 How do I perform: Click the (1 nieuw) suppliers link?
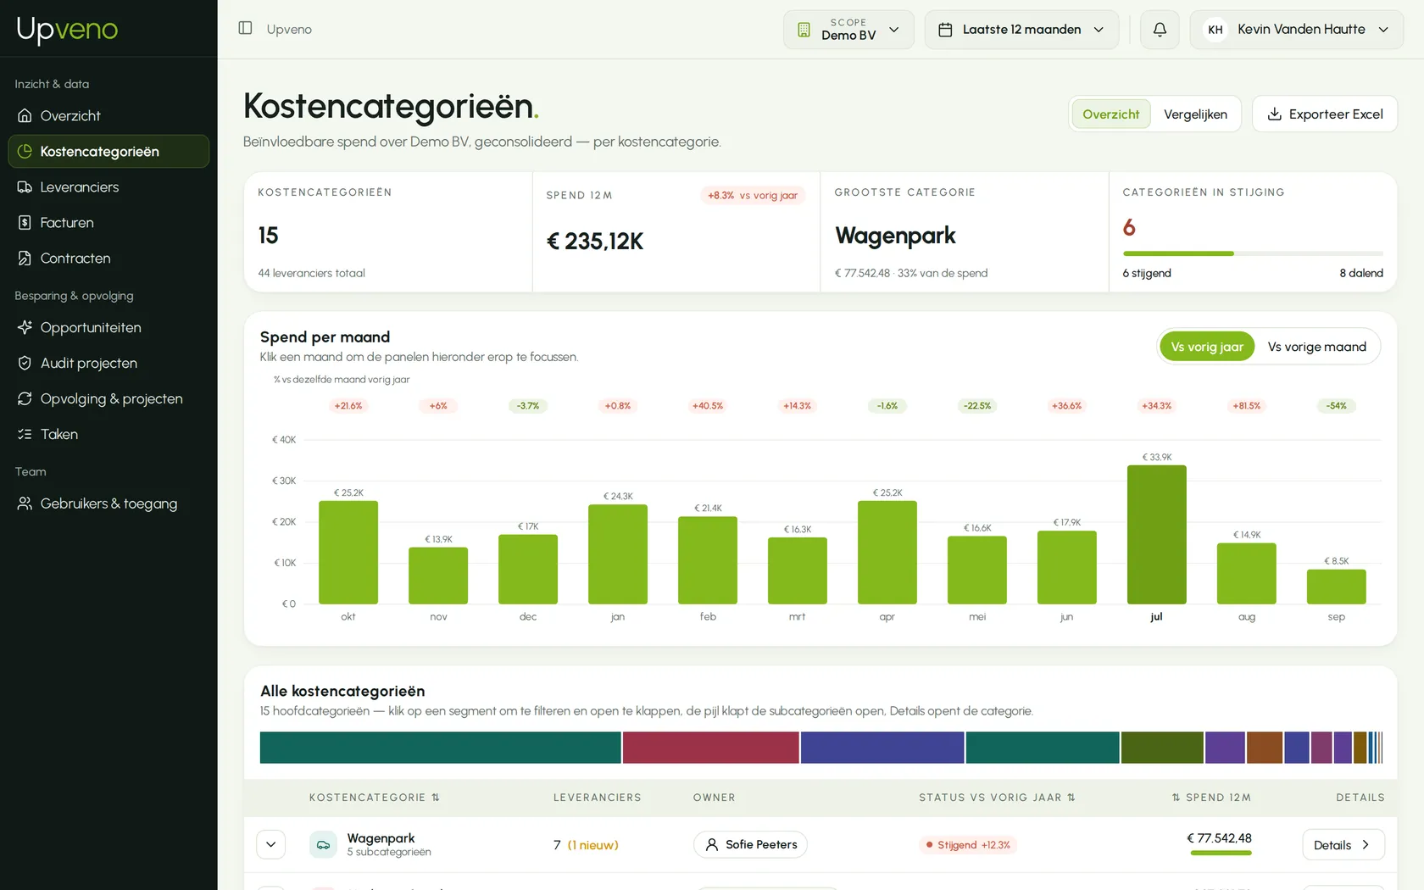click(592, 845)
